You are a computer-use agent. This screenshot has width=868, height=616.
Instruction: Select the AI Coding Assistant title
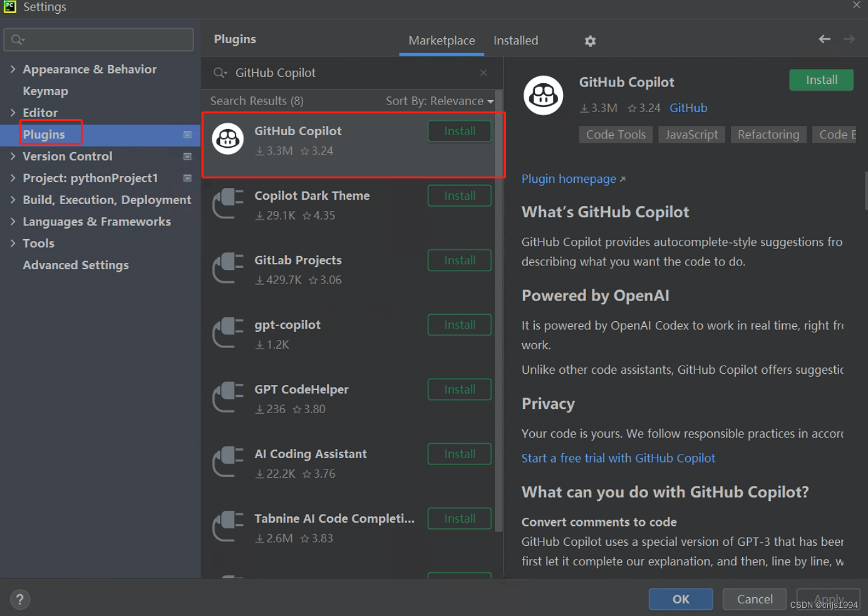coord(311,454)
